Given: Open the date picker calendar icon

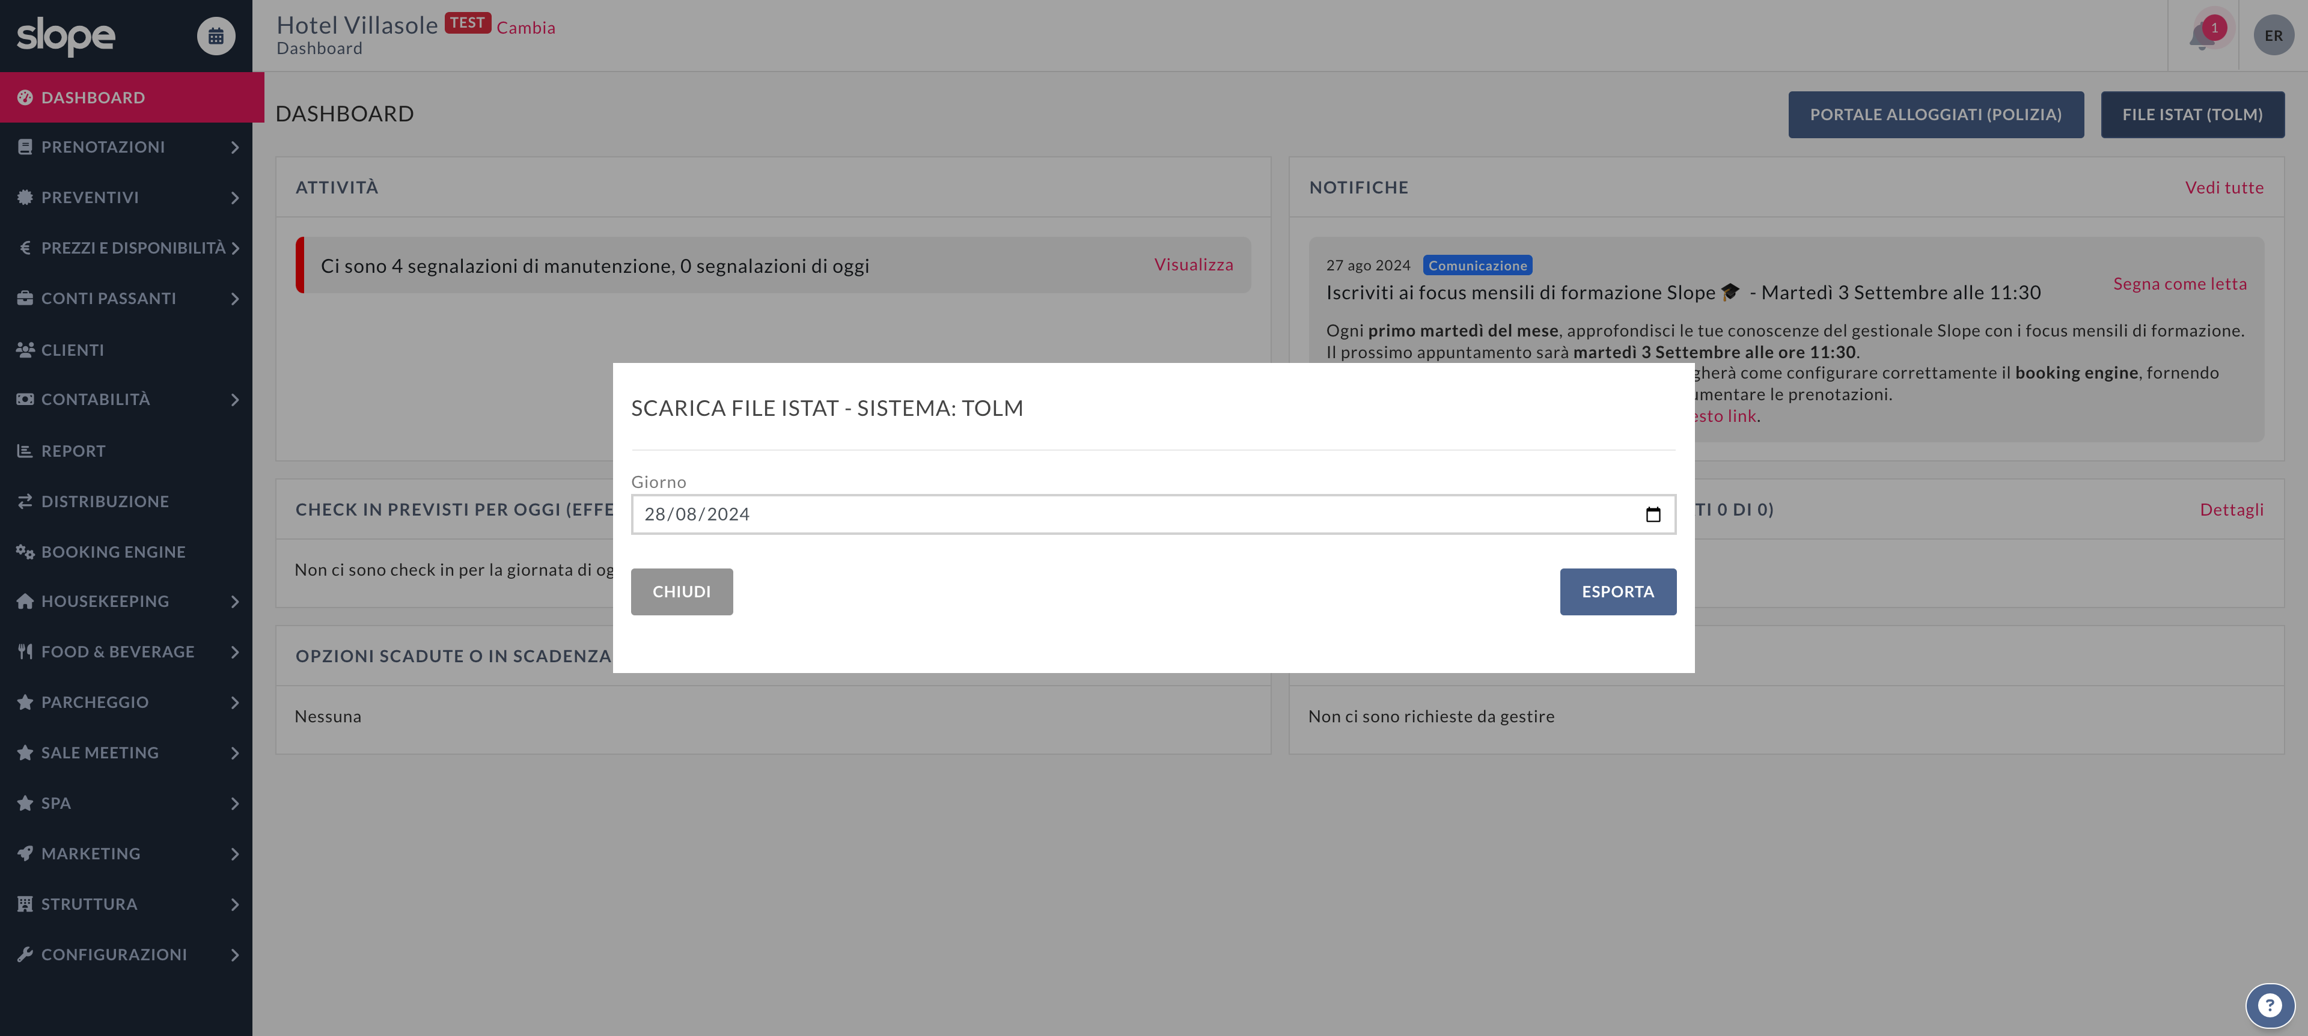Looking at the screenshot, I should [1653, 514].
